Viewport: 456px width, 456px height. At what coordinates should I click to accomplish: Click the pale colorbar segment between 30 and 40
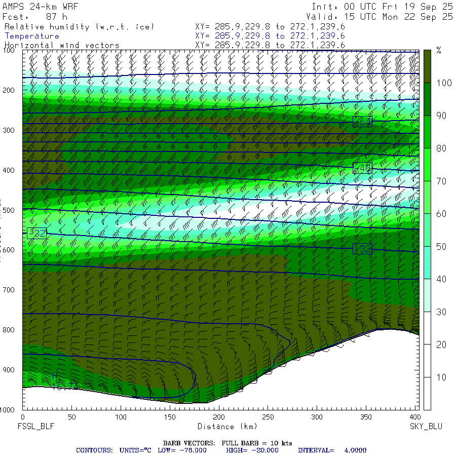427,295
